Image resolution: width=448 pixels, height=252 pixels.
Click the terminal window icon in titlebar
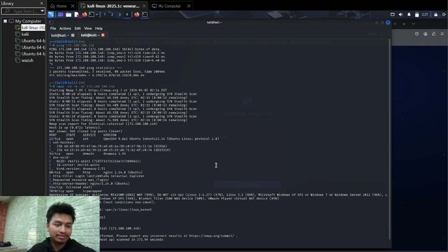tap(51, 22)
